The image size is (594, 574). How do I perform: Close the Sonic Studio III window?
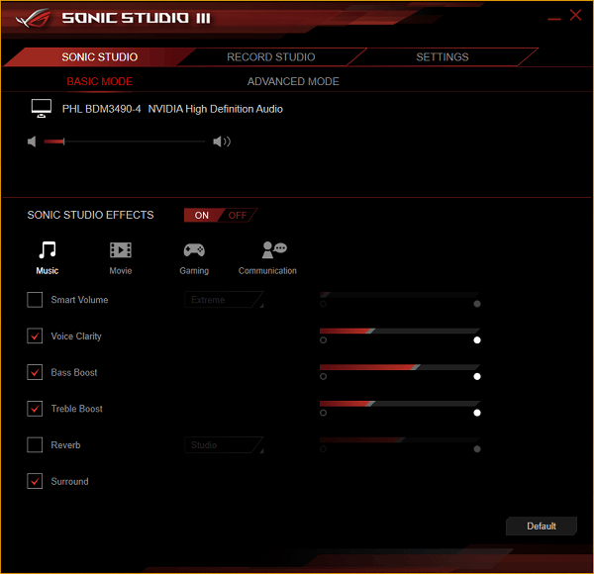pos(575,15)
